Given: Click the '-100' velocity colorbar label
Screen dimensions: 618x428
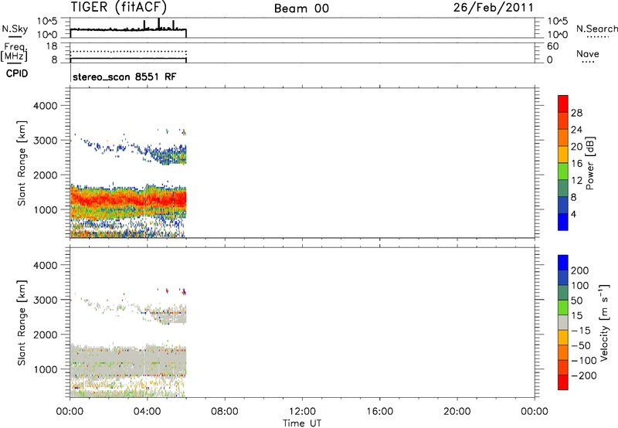Looking at the screenshot, I should coord(584,361).
